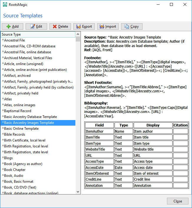This screenshot has width=192, height=208.
Task: Select ^Artifact, Family, photographed entry
Action: [x=38, y=81]
